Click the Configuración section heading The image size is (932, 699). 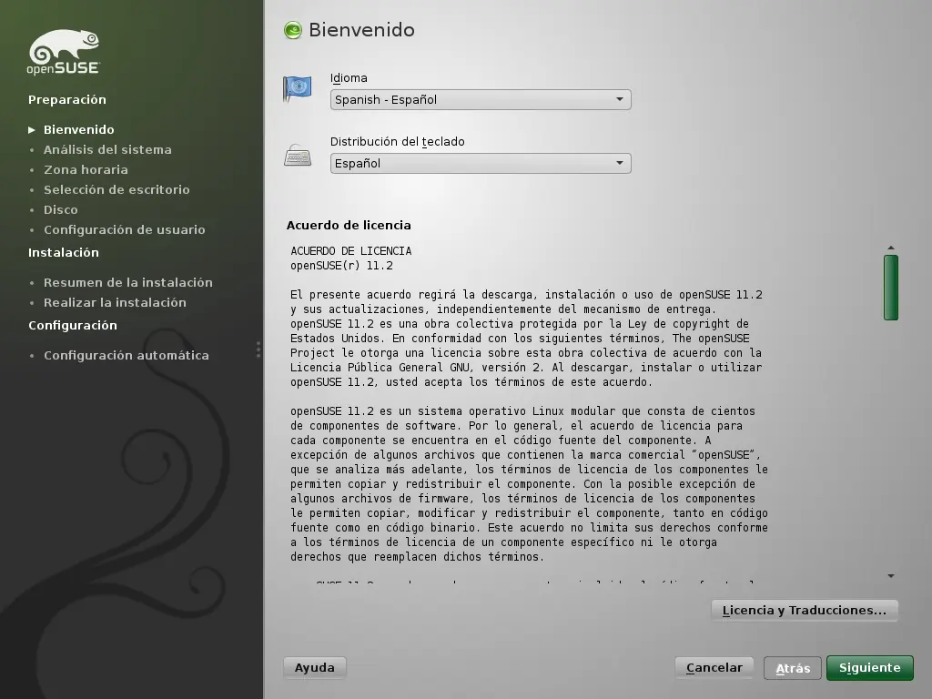point(73,326)
